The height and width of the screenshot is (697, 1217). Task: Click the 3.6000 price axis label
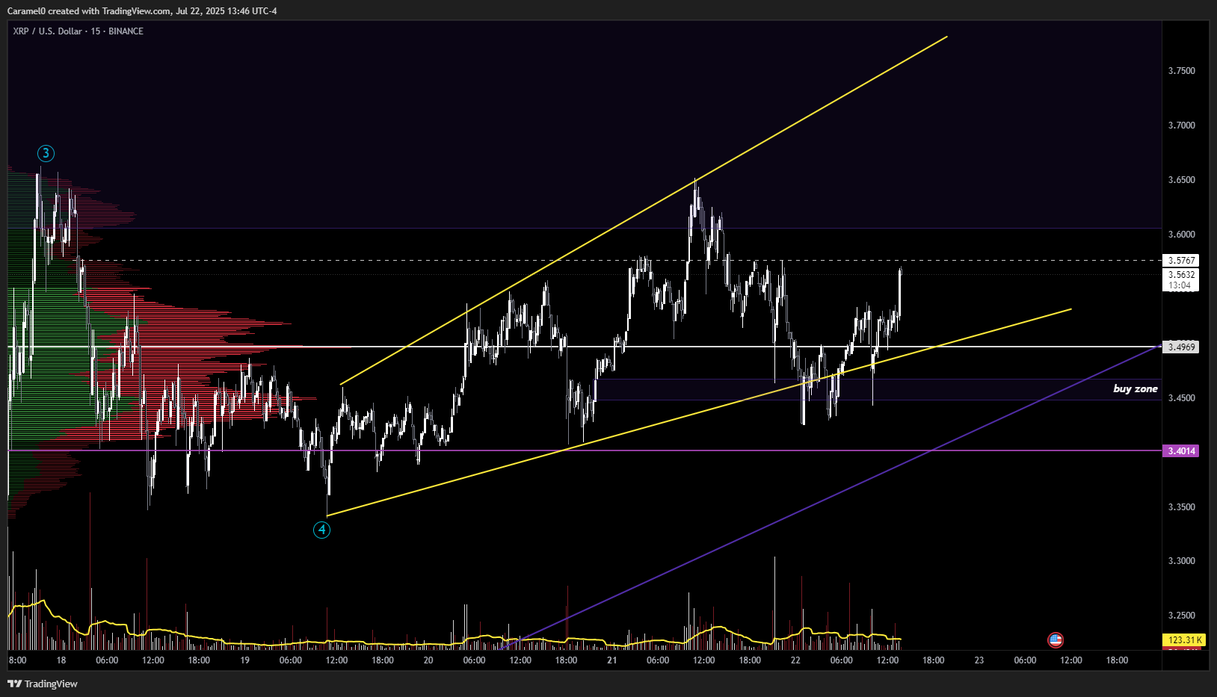(x=1181, y=235)
